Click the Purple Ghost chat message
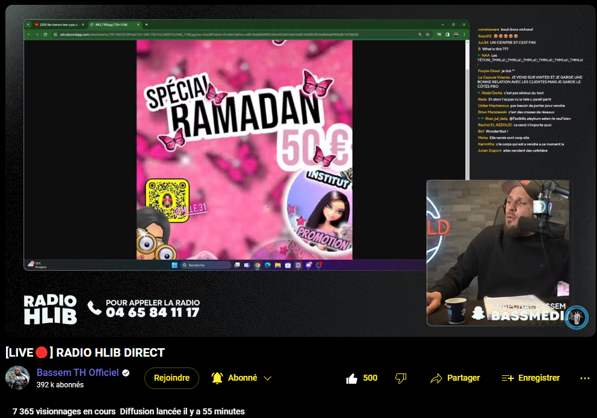The image size is (597, 418). click(x=496, y=71)
